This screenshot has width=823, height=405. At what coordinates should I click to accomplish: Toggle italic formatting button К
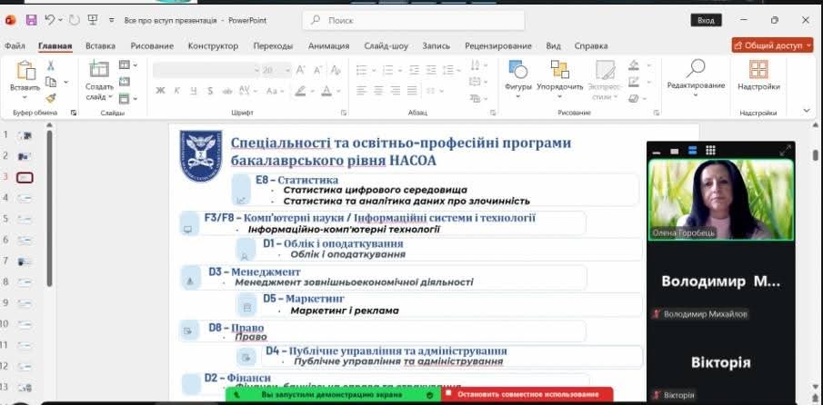176,90
